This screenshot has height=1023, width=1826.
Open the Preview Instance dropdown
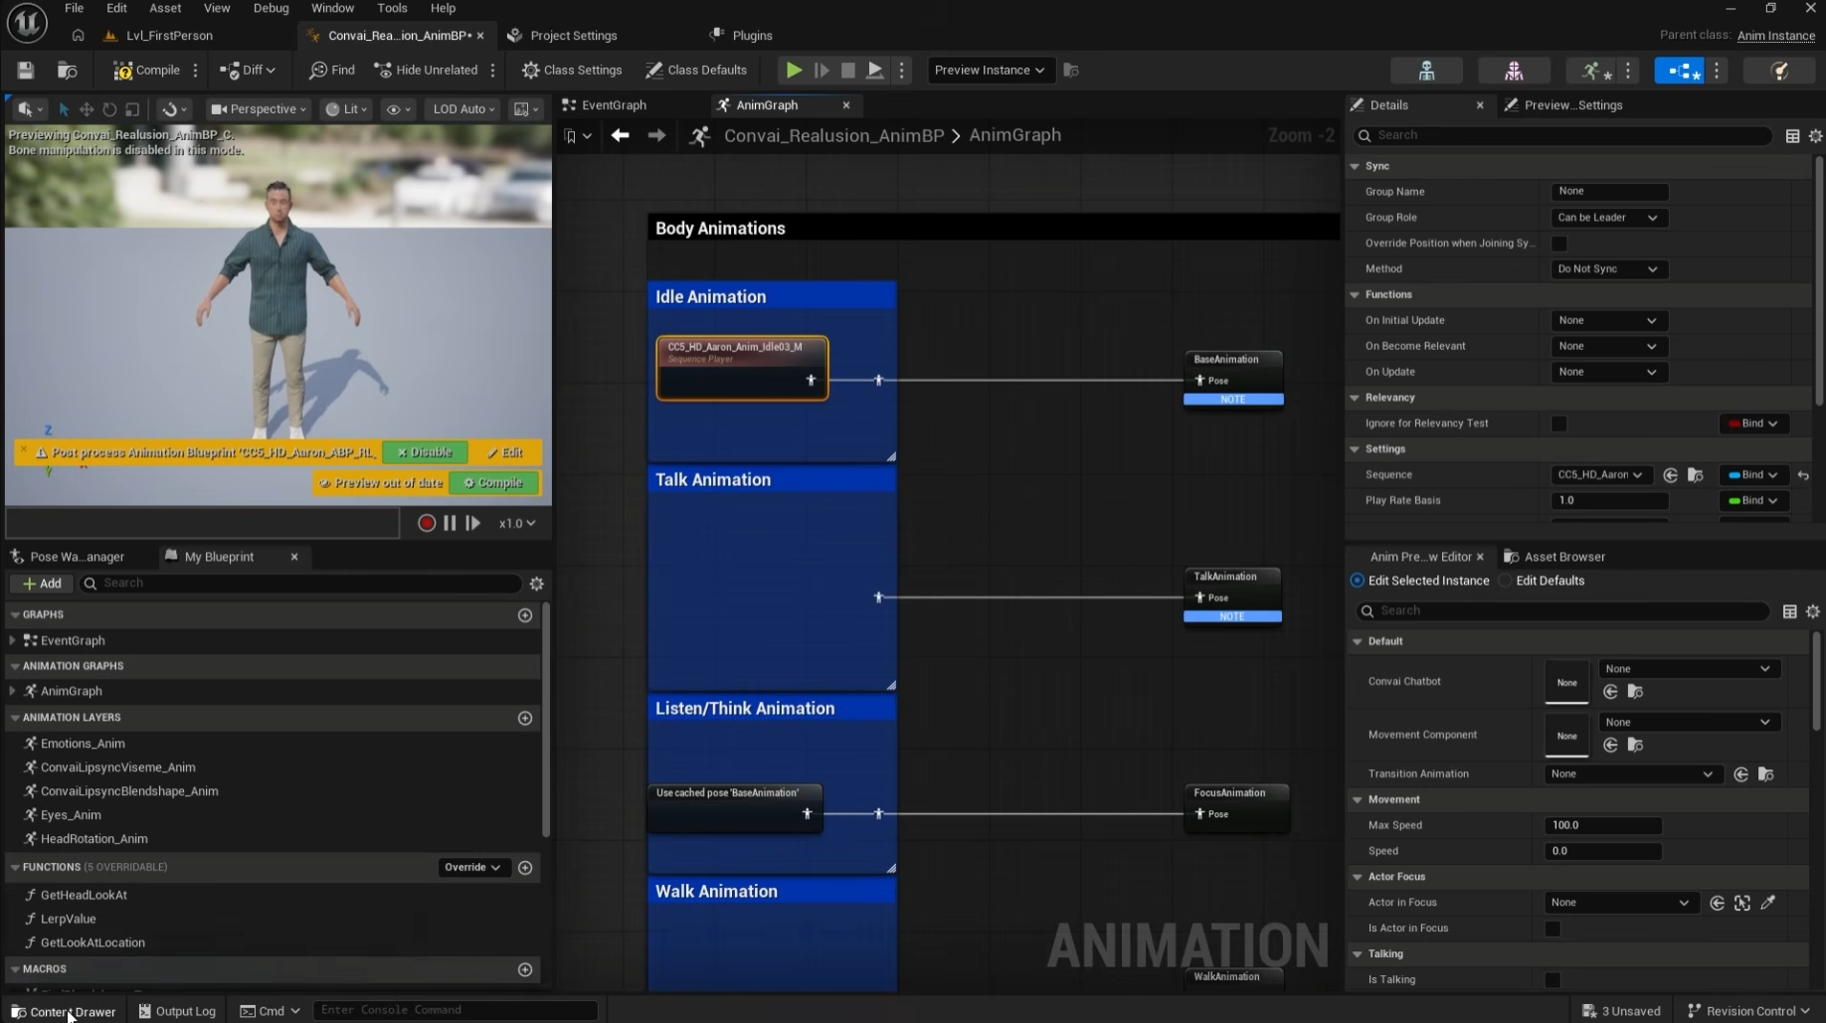(x=989, y=71)
